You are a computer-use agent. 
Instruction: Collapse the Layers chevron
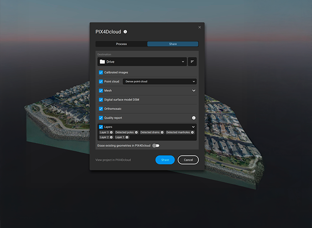click(193, 127)
